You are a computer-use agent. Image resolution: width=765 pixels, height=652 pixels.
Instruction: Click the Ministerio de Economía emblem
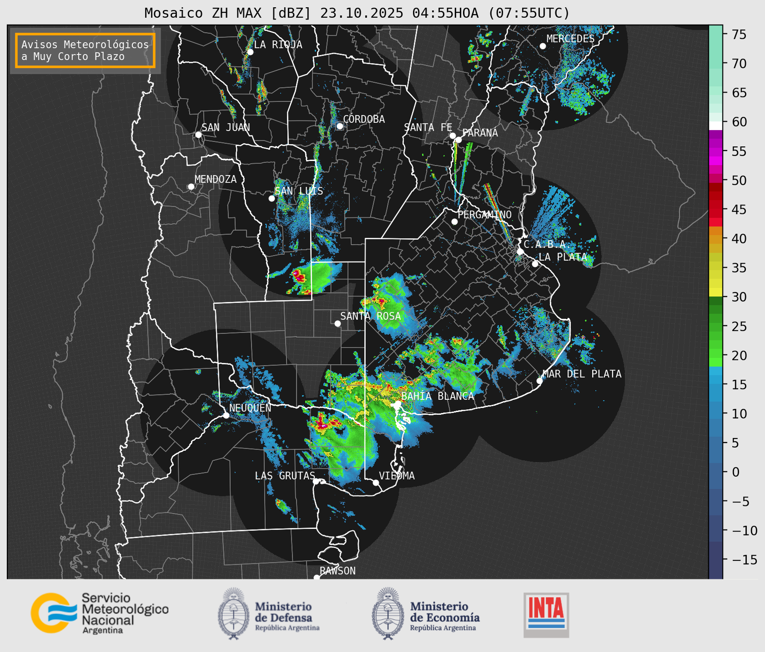click(x=388, y=613)
